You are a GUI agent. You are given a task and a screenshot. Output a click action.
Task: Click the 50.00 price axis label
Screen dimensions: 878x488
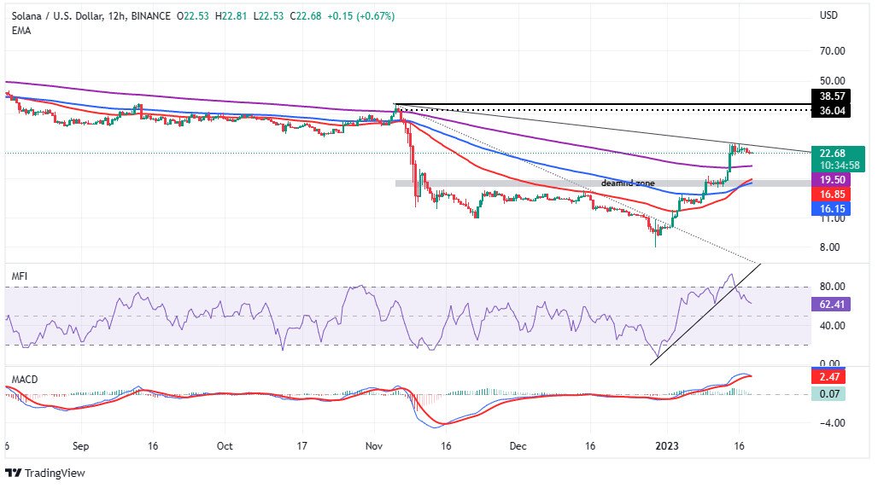click(x=832, y=80)
